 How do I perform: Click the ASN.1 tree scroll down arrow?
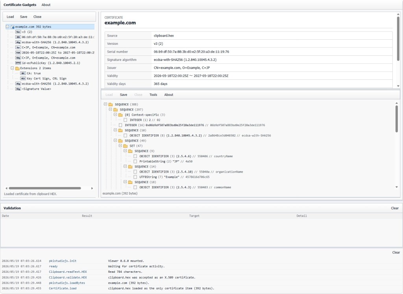(397, 187)
